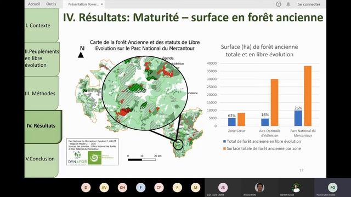Click the green spiral Mercantour park logo
The width and height of the screenshot is (351, 197).
tap(94, 158)
